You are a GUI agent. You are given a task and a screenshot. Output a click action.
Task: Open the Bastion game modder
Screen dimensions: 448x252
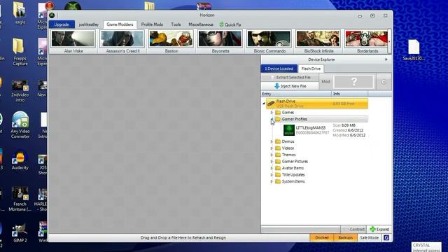[171, 41]
